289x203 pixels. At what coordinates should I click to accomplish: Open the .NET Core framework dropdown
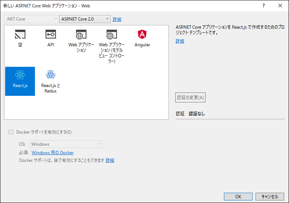[31, 19]
